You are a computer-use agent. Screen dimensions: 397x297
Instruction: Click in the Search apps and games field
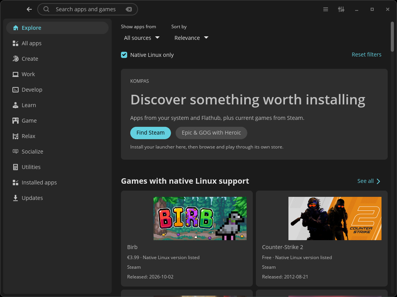click(88, 9)
